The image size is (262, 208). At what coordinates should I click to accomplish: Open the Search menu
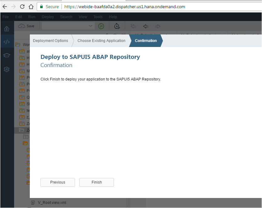point(66,17)
